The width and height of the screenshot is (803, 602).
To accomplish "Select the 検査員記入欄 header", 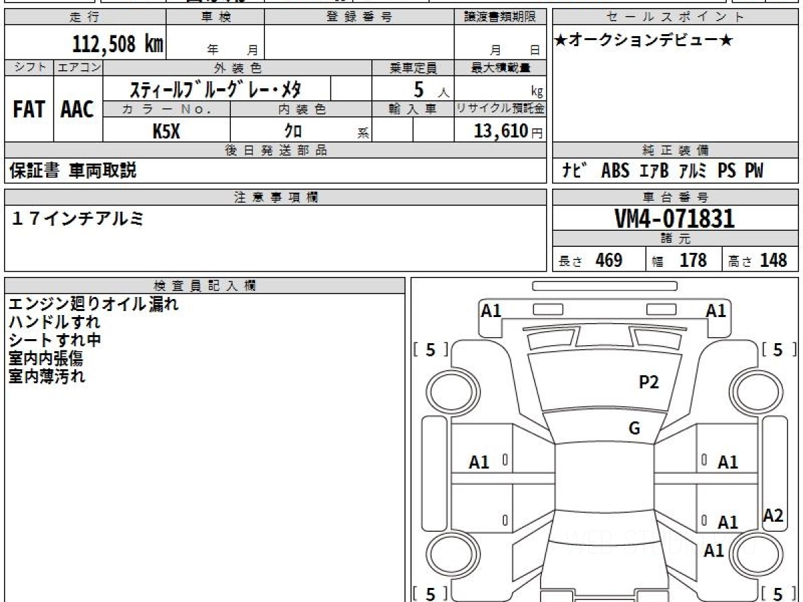I will 205,286.
